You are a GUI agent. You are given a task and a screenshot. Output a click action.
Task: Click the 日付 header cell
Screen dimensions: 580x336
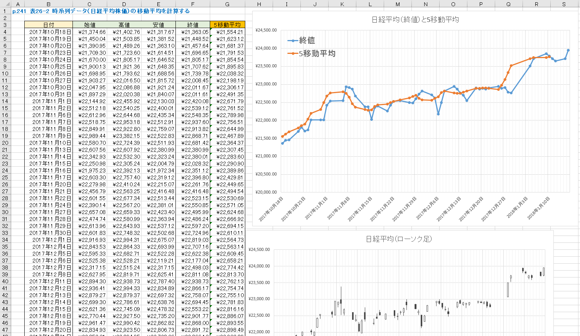pos(49,25)
